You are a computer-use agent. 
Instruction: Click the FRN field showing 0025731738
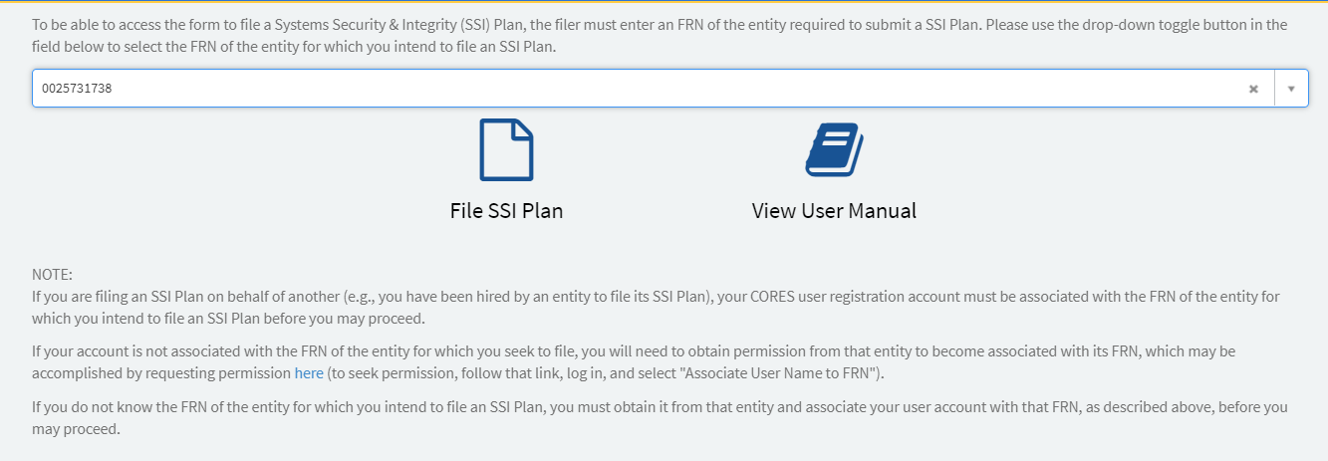click(x=77, y=89)
